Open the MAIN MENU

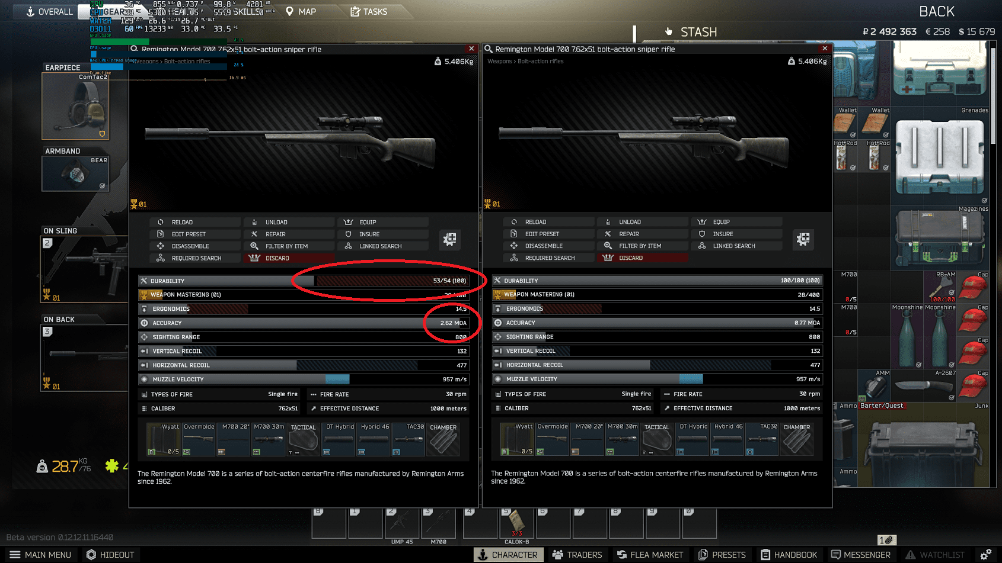point(40,555)
